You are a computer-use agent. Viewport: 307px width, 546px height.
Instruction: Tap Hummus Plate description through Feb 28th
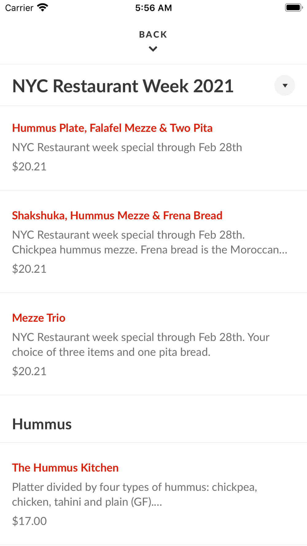pyautogui.click(x=127, y=147)
